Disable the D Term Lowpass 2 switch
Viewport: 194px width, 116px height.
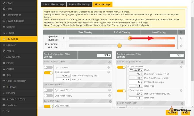point(121,91)
